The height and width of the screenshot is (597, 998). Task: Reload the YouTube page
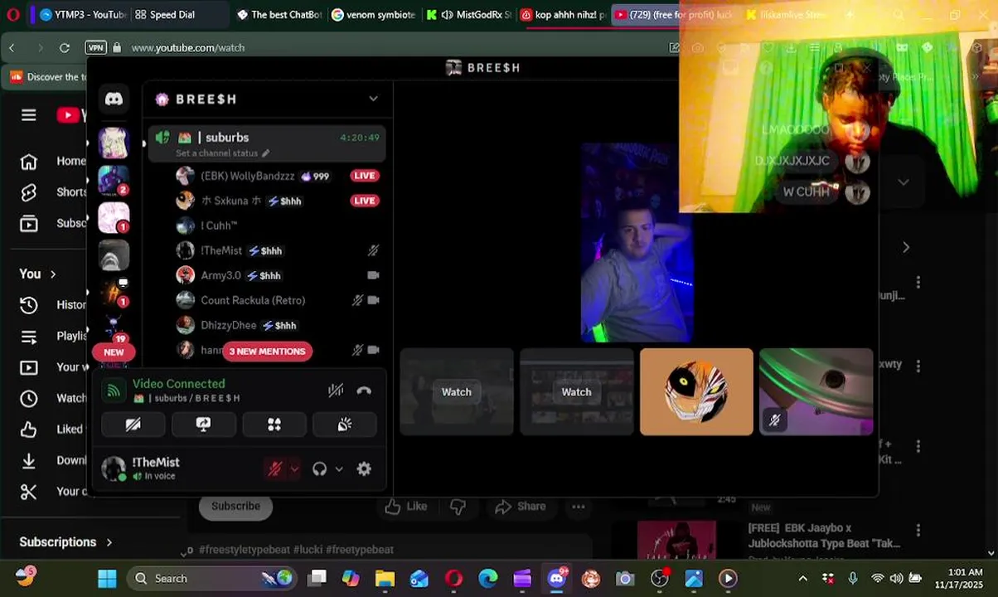64,47
